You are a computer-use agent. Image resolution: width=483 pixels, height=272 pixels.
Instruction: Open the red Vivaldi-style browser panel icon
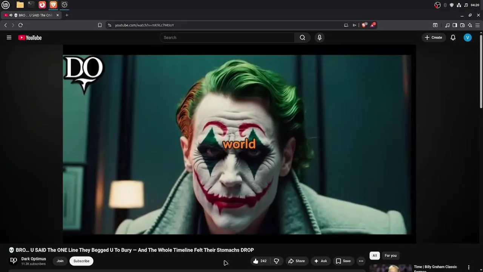pyautogui.click(x=42, y=5)
